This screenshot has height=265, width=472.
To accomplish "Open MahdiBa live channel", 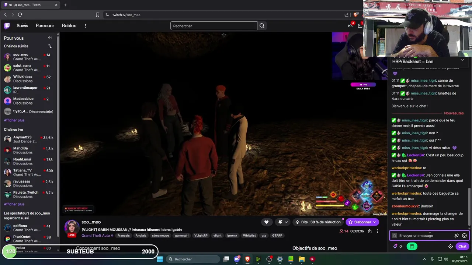I will (29, 151).
